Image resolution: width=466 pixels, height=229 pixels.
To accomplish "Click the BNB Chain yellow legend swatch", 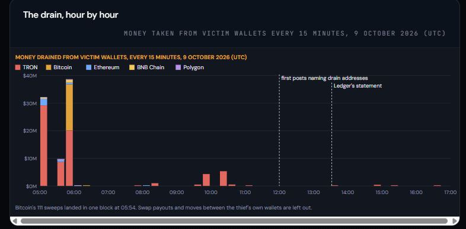I will point(132,67).
